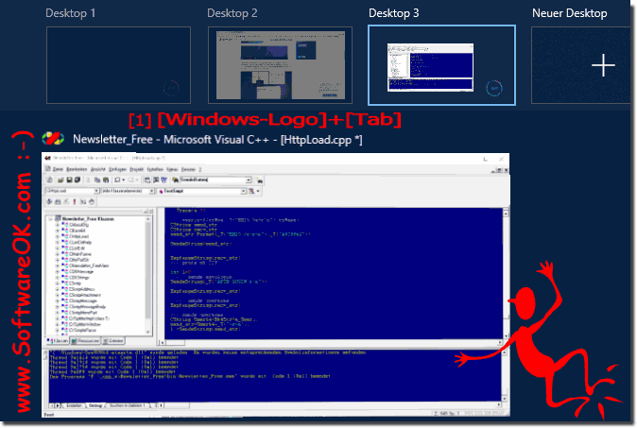
Task: Click the Paste clipboard icon
Action: tap(106, 180)
